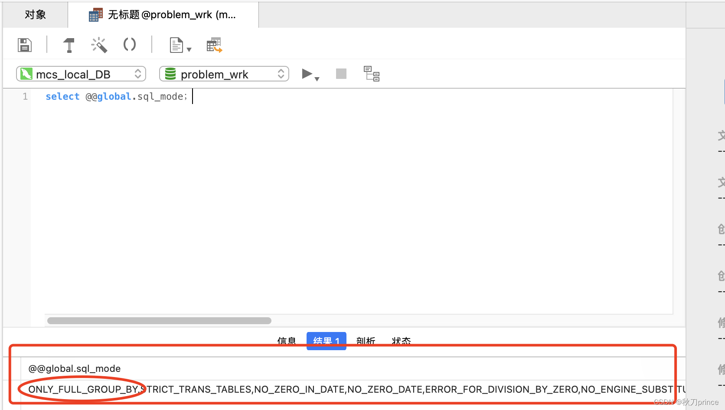Viewport: 725px width, 410px height.
Task: Open the Query Builder tool
Action: (69, 45)
